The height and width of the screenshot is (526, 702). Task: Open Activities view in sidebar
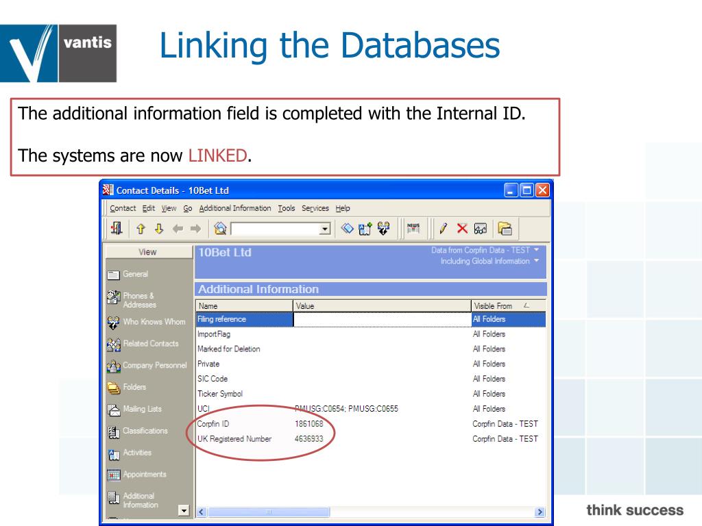point(130,453)
